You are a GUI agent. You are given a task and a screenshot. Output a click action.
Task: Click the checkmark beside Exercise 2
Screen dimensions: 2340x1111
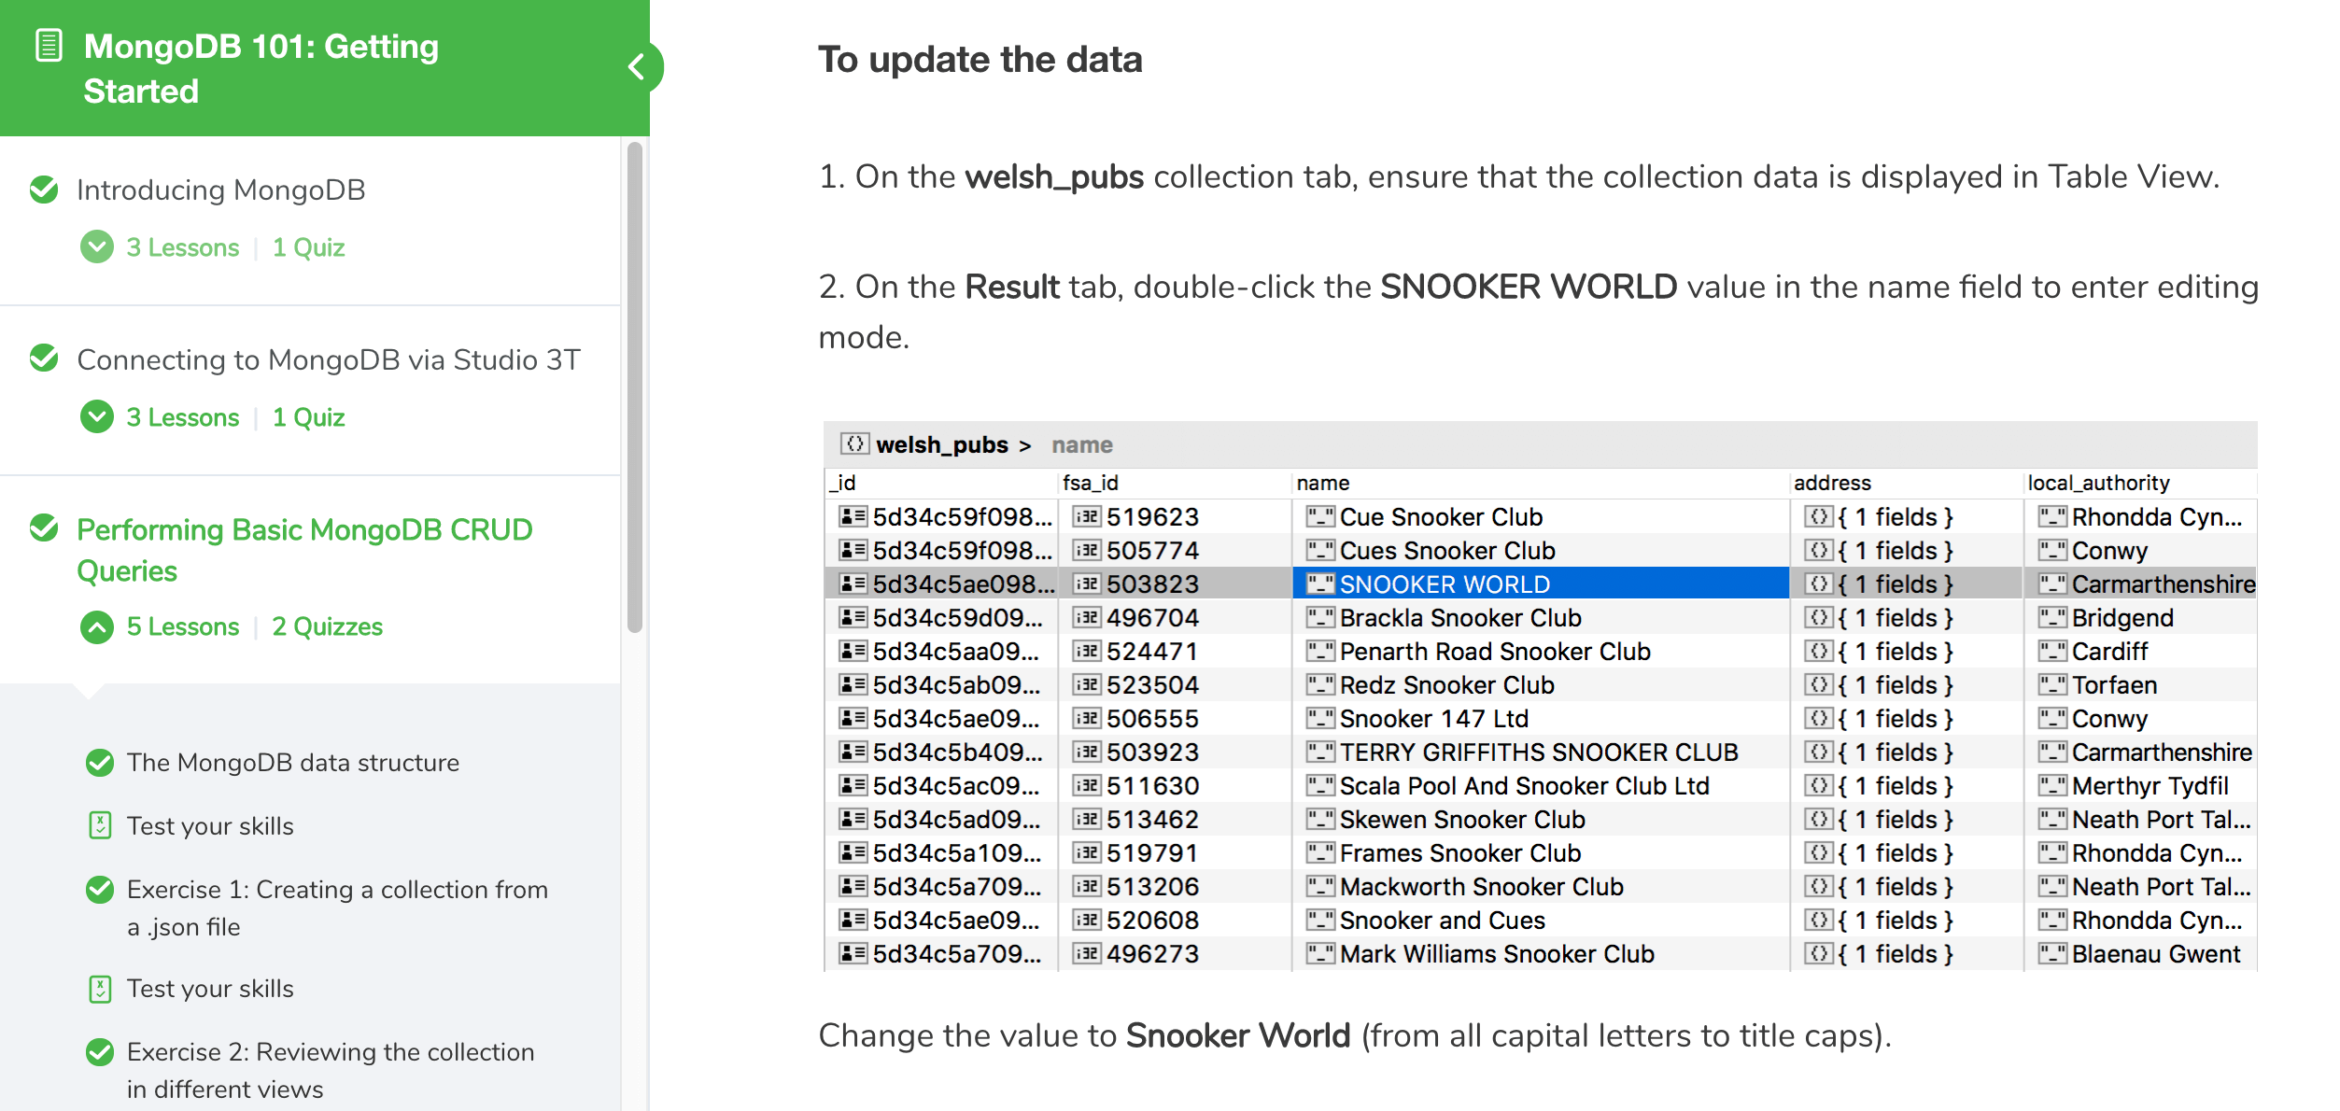(x=100, y=1052)
